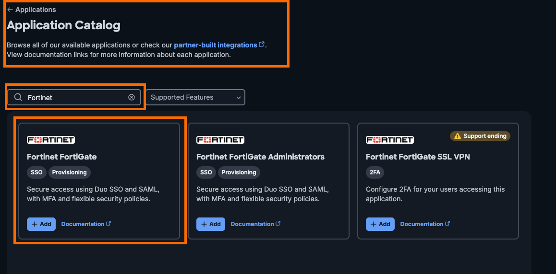Open Documentation for FortiGate SSL VPN

425,224
